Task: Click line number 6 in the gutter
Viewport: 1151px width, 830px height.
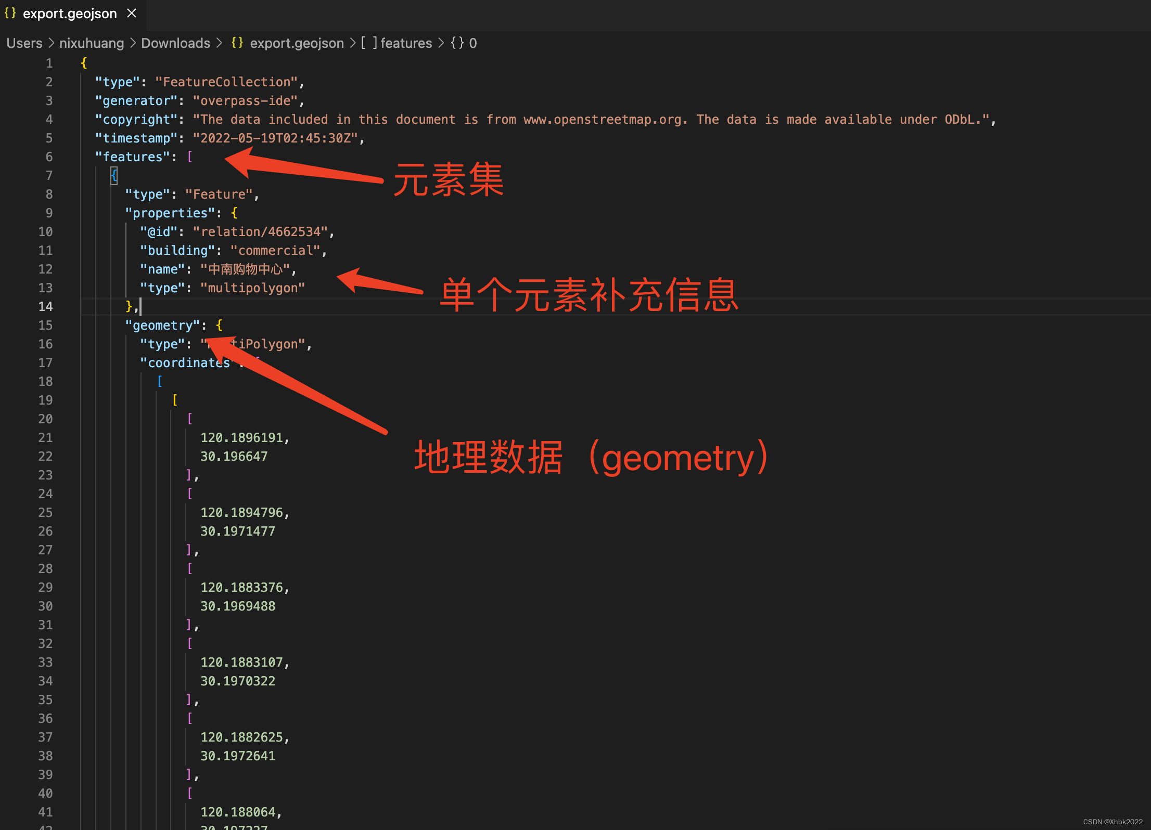Action: coord(49,157)
